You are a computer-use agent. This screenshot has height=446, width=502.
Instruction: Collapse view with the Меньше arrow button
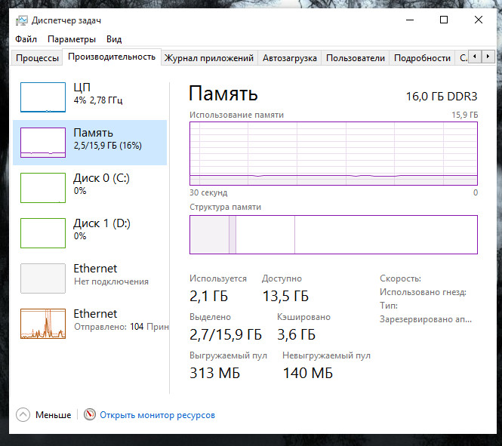click(23, 415)
